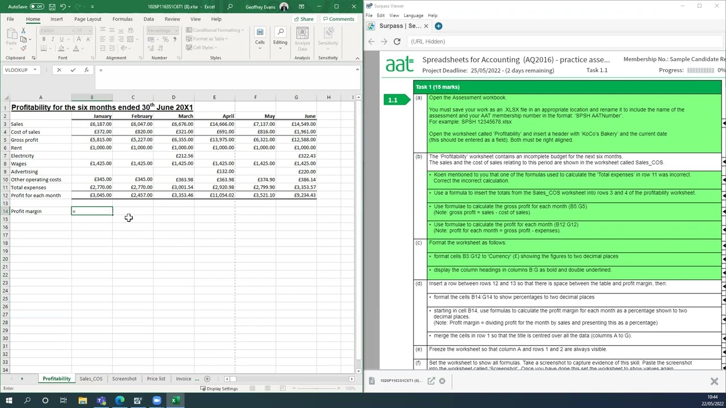Open the Font name dropdown
The width and height of the screenshot is (726, 408).
[73, 30]
